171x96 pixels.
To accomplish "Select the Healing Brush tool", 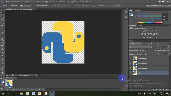I will click(2, 33).
